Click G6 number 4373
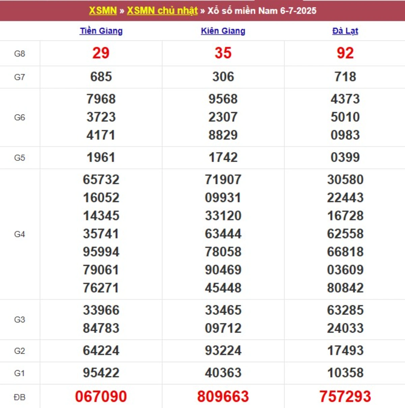The height and width of the screenshot is (408, 405). pyautogui.click(x=345, y=99)
